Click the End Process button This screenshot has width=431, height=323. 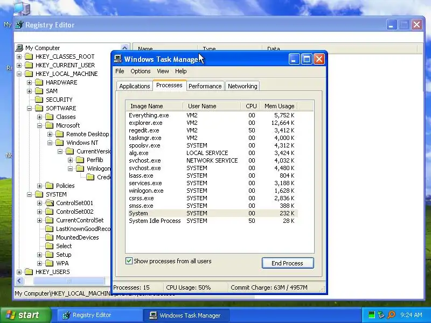[x=288, y=263]
